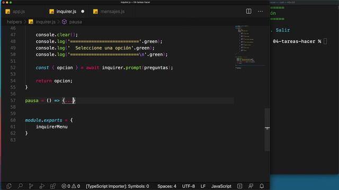The height and width of the screenshot is (190, 339).
Task: Click module.exports text on line 60
Action: tap(43, 120)
